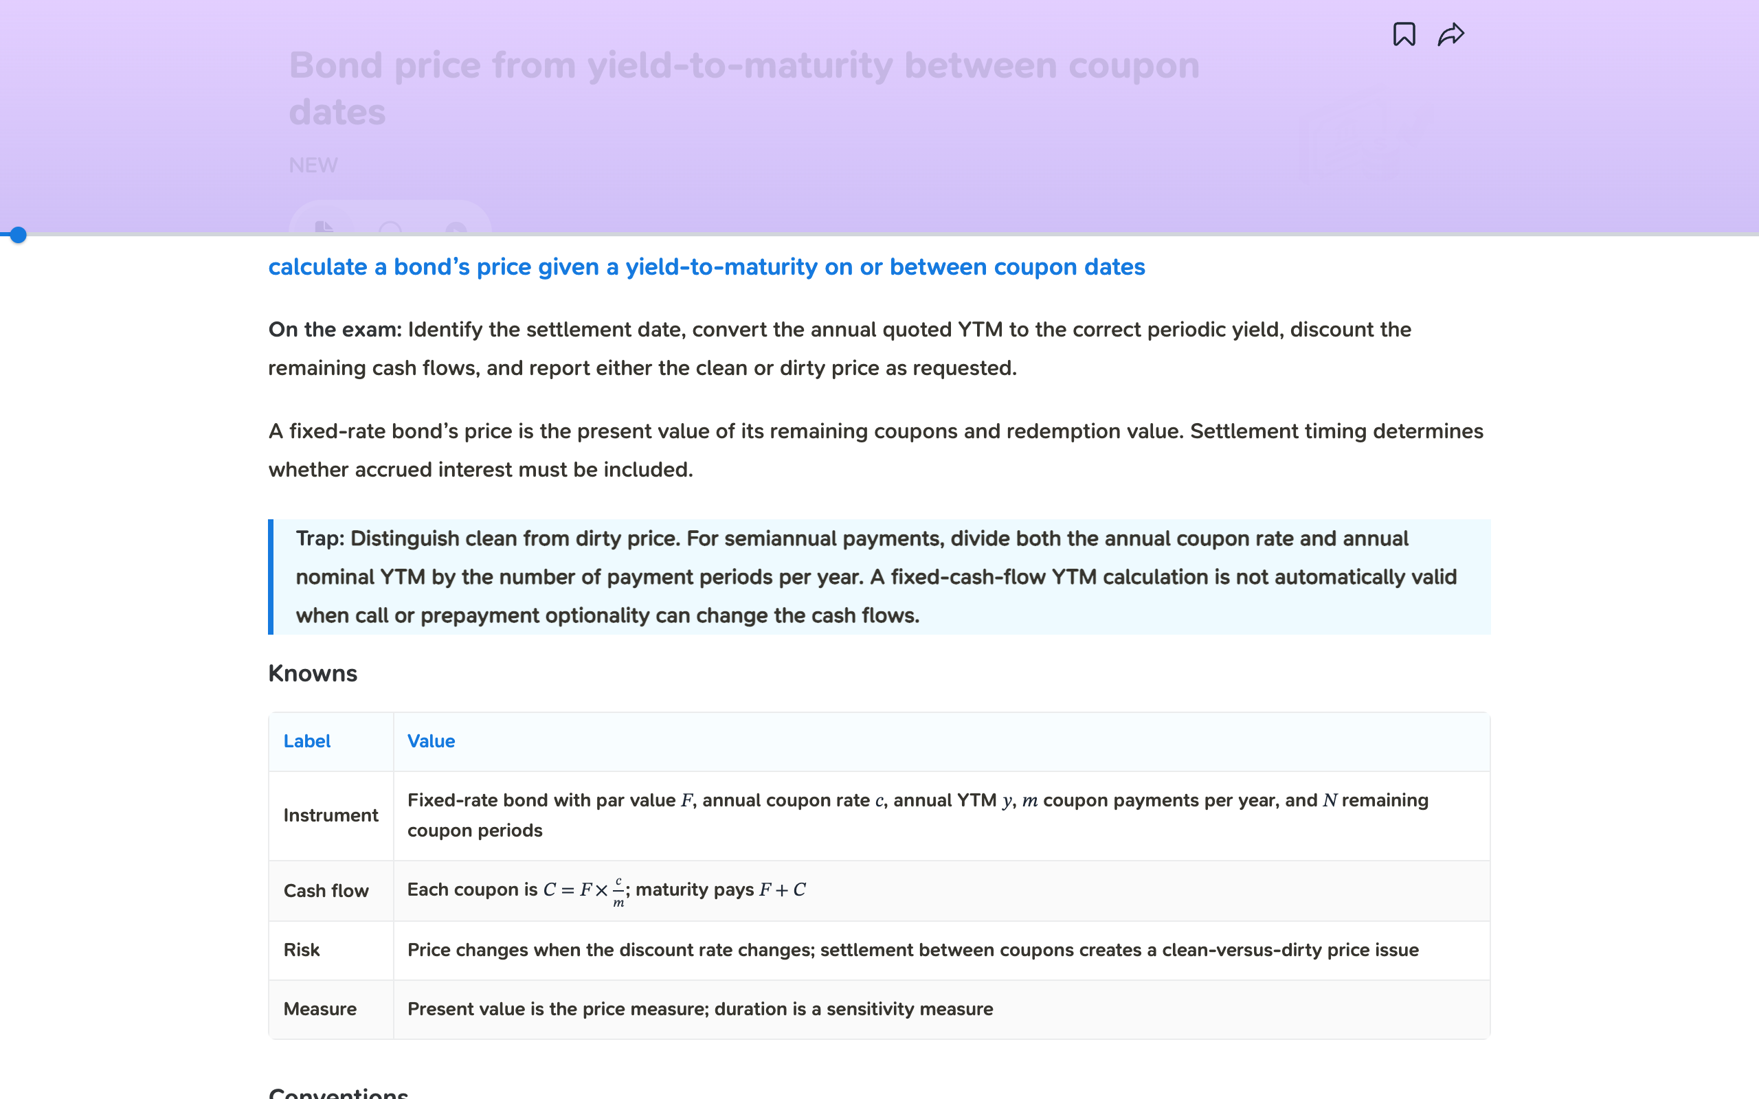Open the calculate a bond's price link
The height and width of the screenshot is (1099, 1759).
point(706,267)
